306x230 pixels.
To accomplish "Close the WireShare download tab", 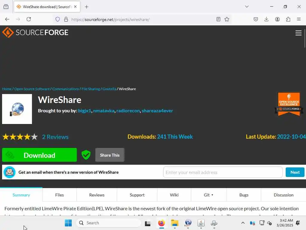I will 75,7.
